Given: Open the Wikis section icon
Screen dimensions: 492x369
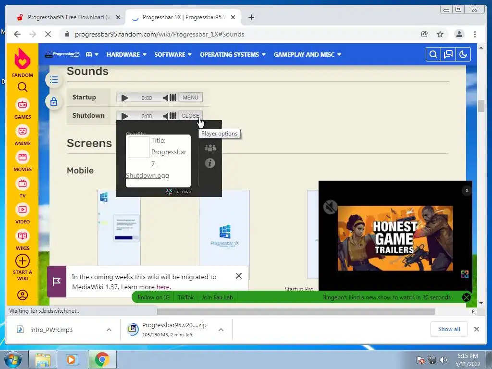Looking at the screenshot, I should coord(22,236).
